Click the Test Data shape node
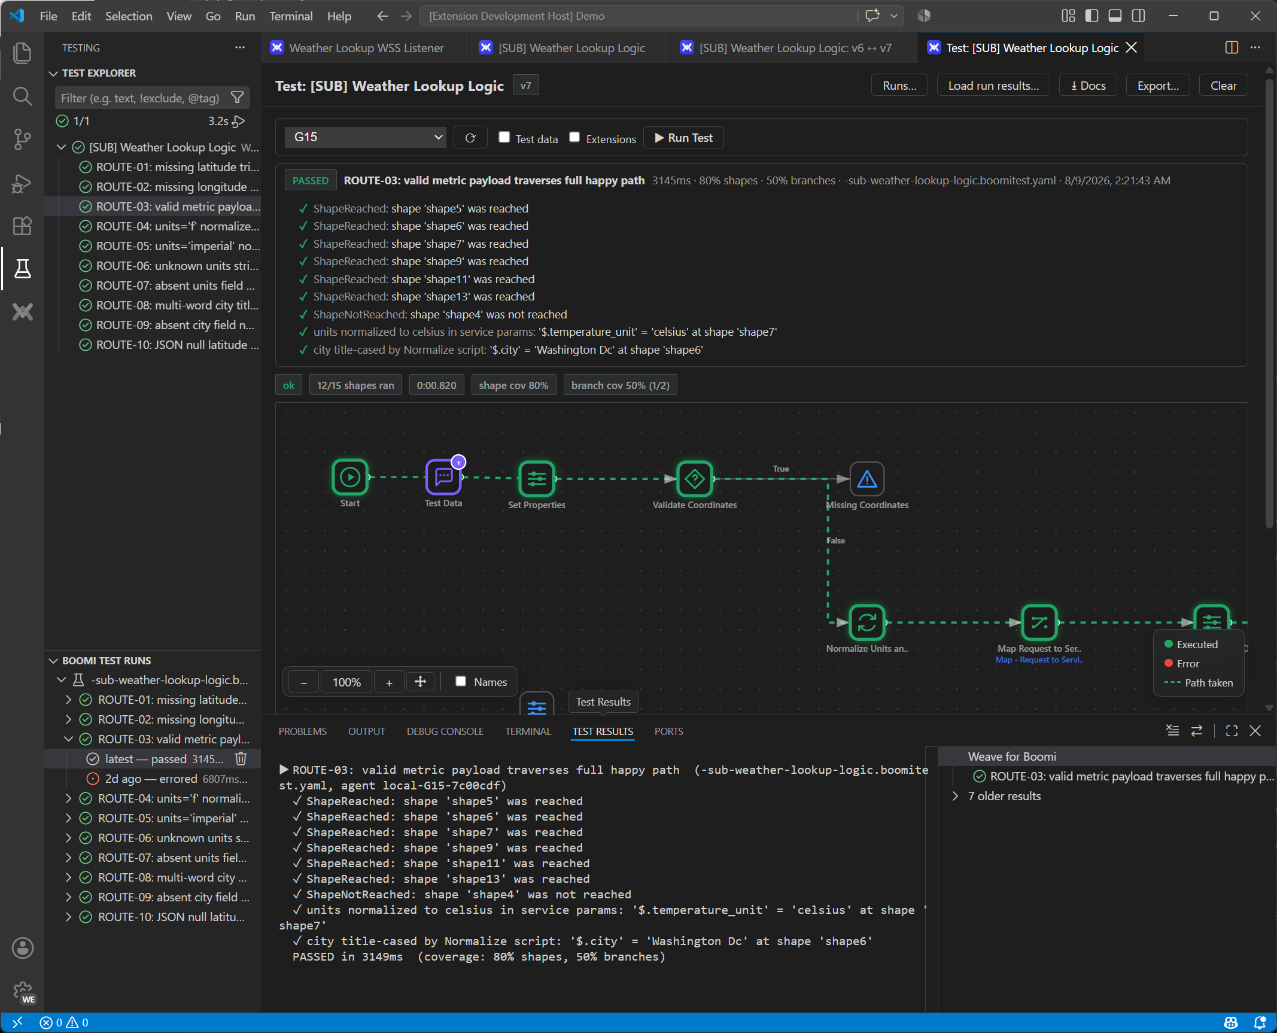 pos(443,478)
